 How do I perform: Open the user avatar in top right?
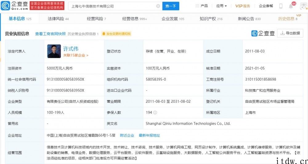304,6
